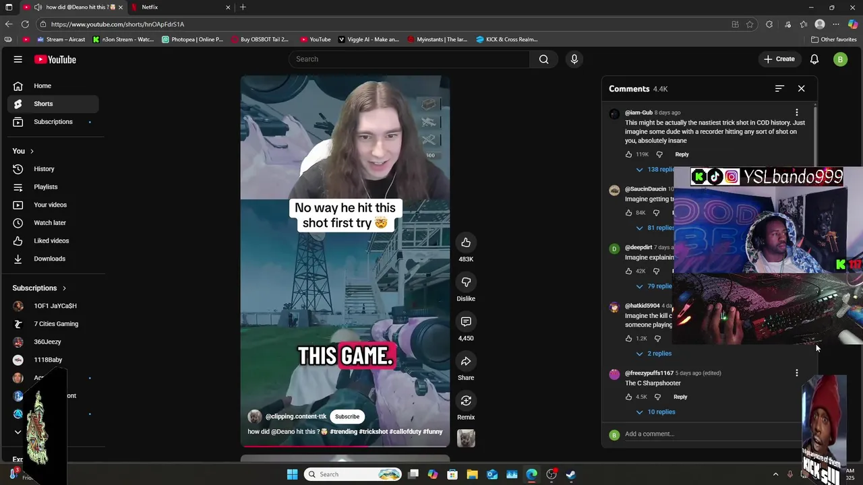Open YouTube notifications bell
Viewport: 863px width, 485px height.
[814, 59]
